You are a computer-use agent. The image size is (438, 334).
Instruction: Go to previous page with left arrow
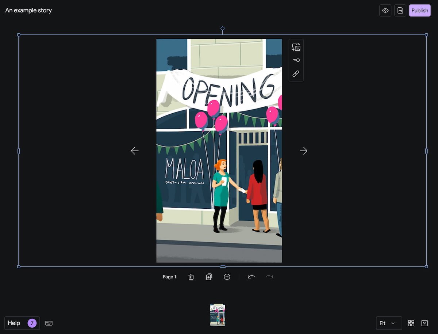click(135, 151)
